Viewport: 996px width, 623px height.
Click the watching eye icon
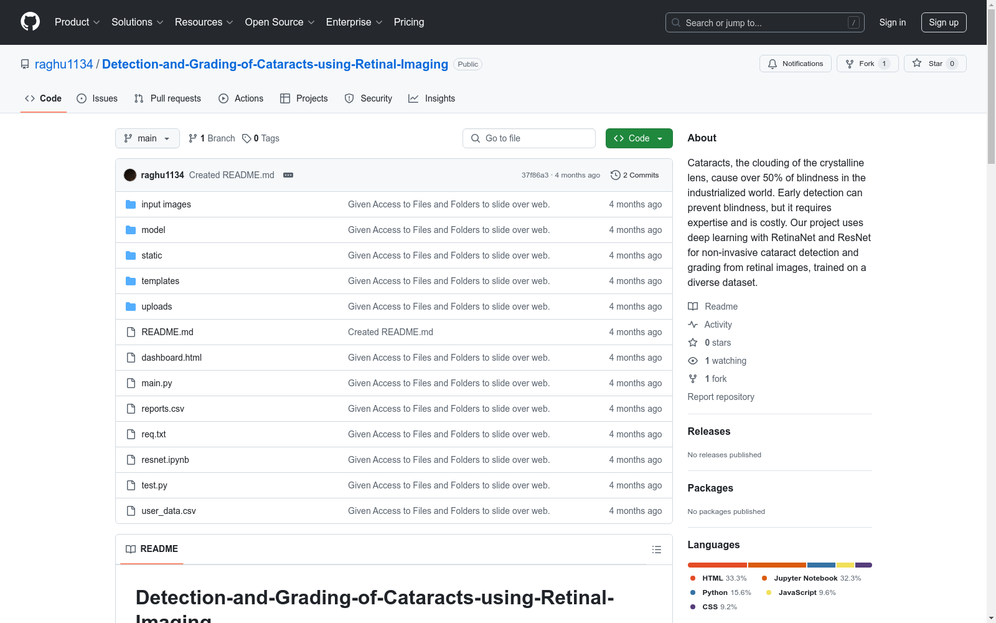point(692,361)
